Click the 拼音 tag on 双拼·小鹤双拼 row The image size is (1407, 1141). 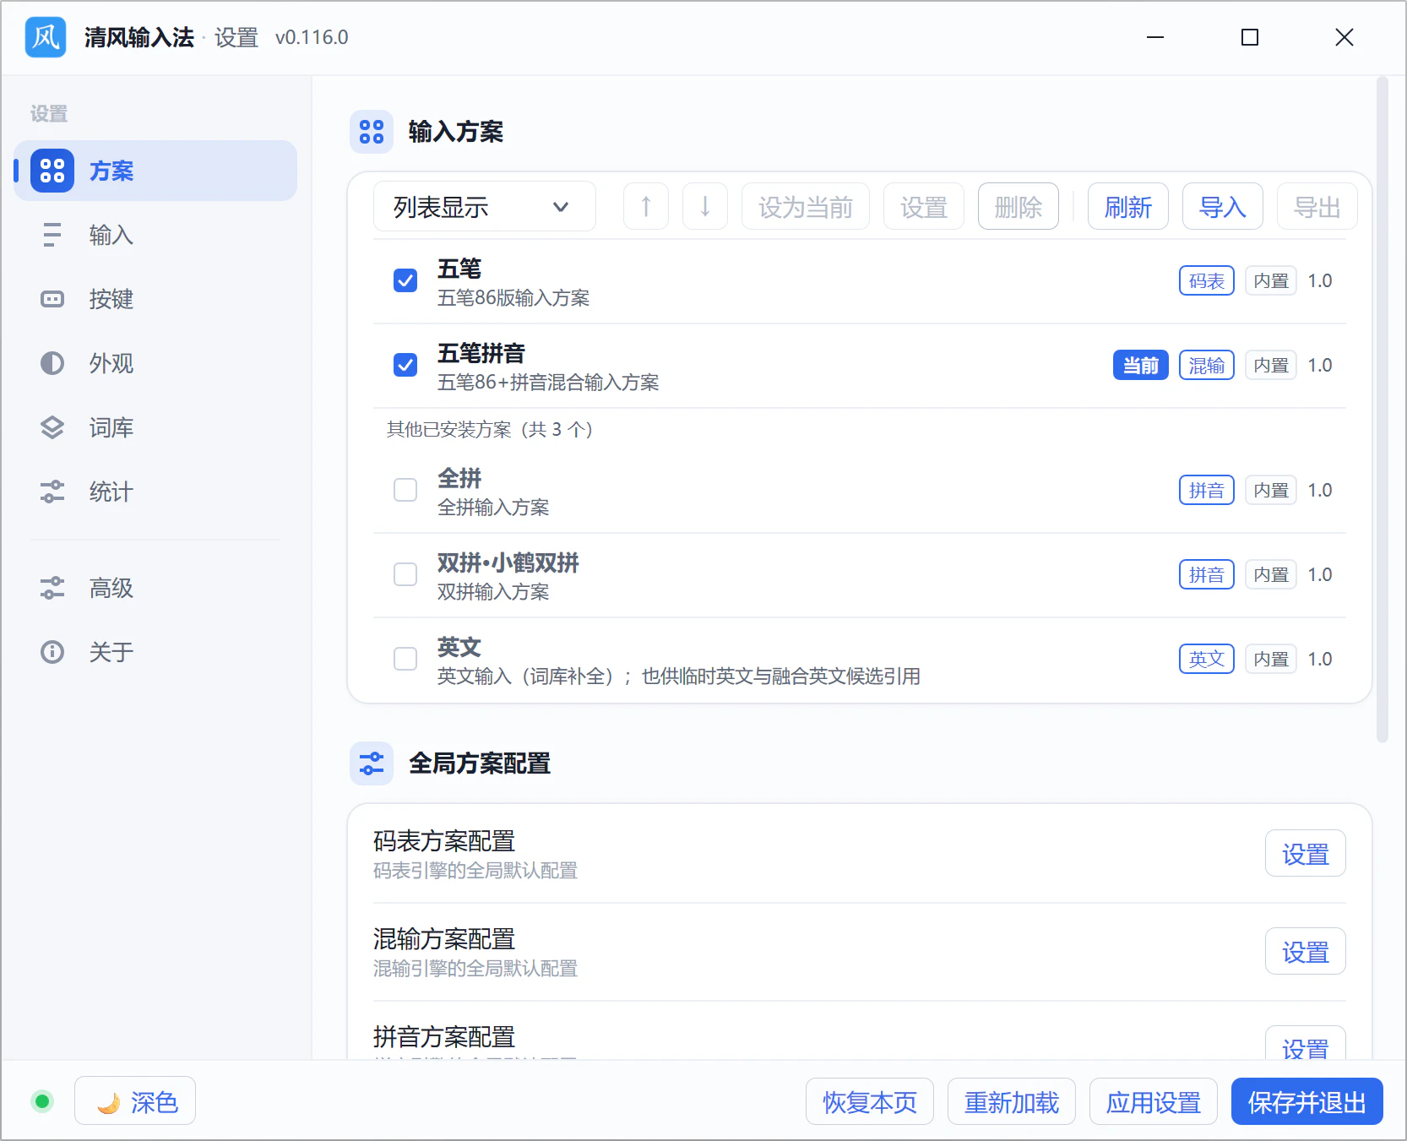coord(1207,574)
